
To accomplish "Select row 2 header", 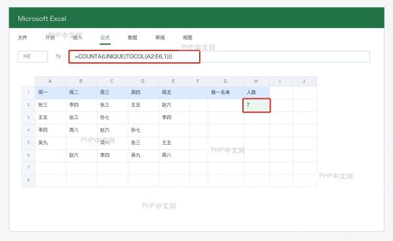I will click(x=28, y=105).
